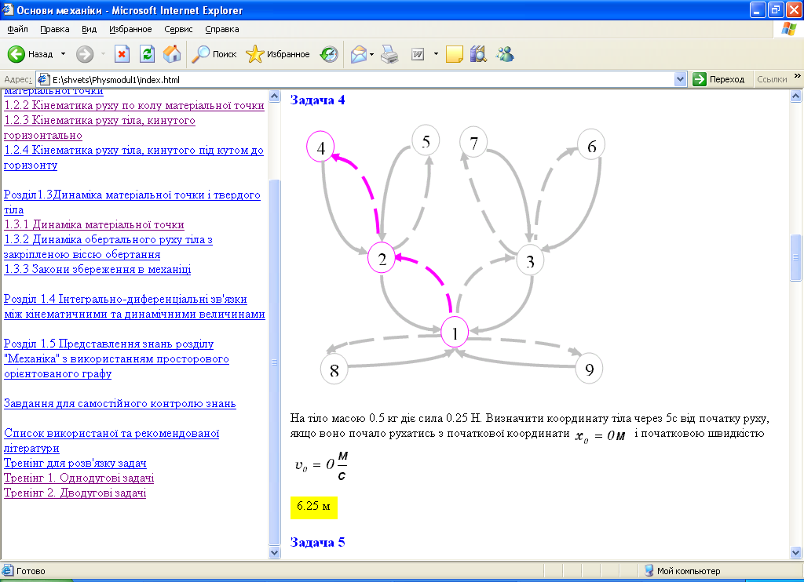Screen dimensions: 804x582
Task: Open link Розділ 1.3 Динаміка матеріальної точки
Action: (x=132, y=202)
